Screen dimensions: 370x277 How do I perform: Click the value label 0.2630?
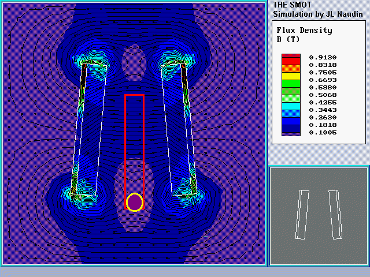pyautogui.click(x=323, y=118)
